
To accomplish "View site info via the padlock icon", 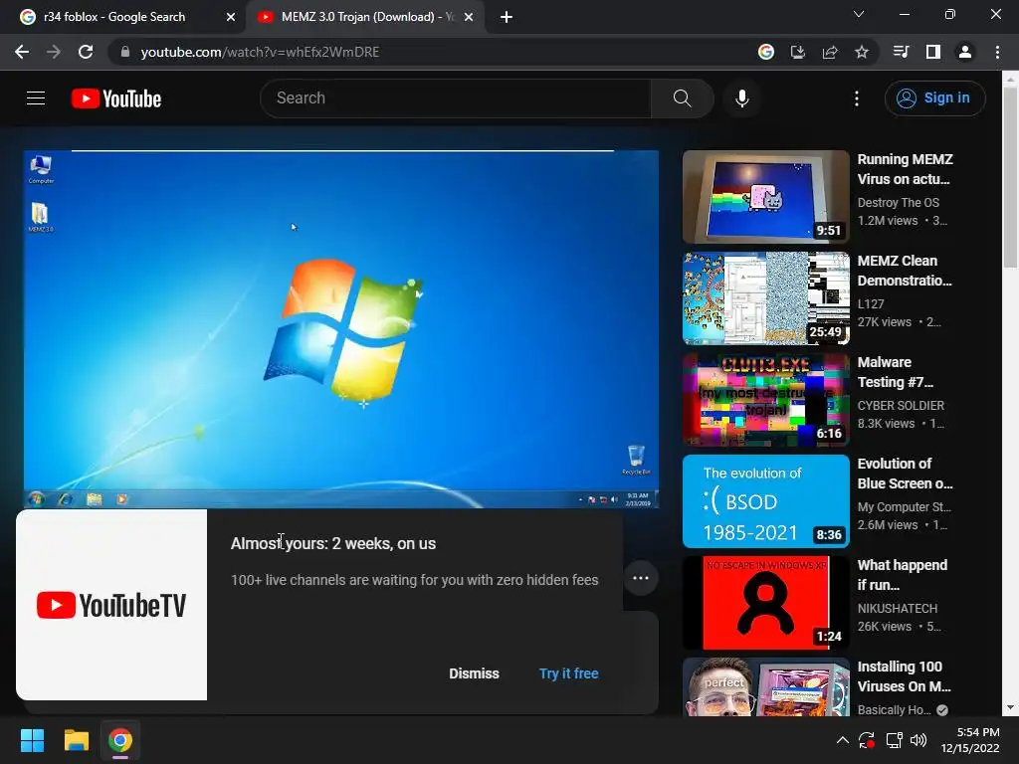I will coord(124,52).
